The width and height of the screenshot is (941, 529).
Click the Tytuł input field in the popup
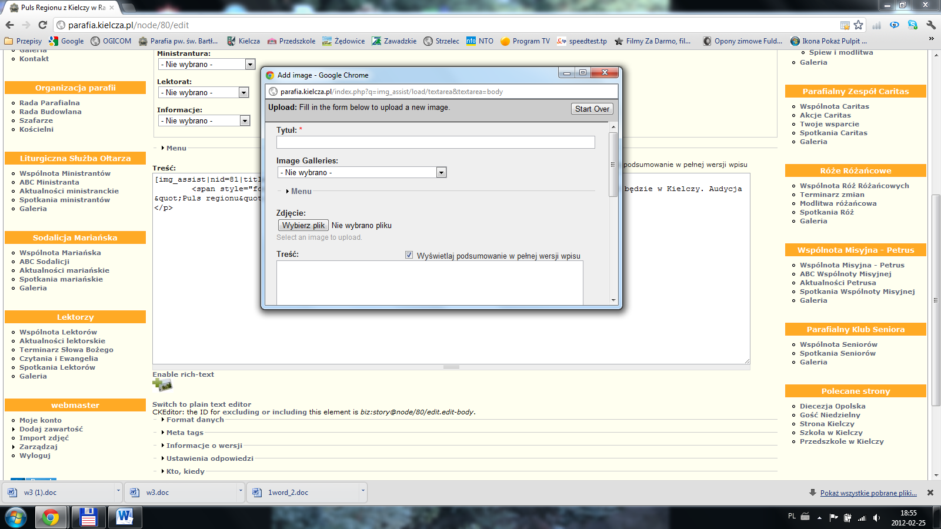[x=436, y=142]
